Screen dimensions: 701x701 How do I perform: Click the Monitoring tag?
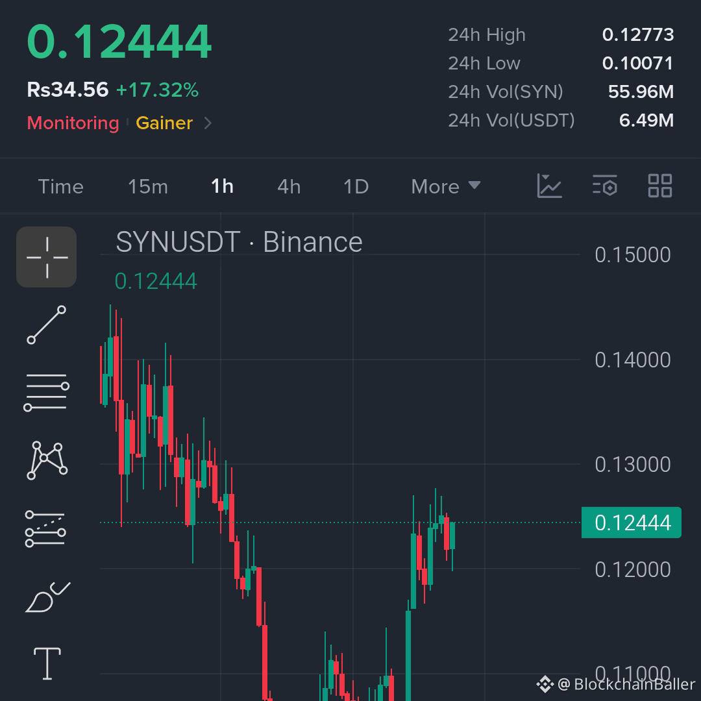(73, 123)
